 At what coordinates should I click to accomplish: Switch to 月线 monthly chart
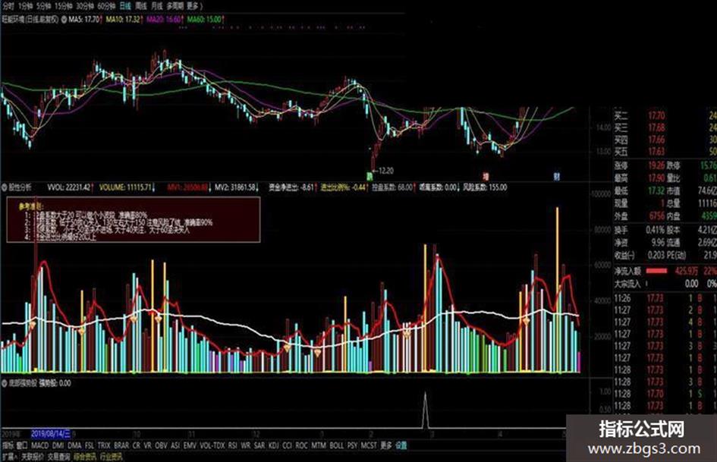pos(157,6)
